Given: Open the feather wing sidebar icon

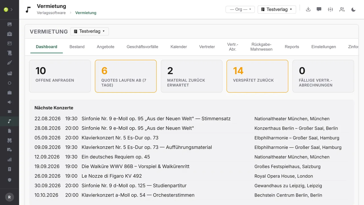Looking at the screenshot, I should pyautogui.click(x=9, y=63).
